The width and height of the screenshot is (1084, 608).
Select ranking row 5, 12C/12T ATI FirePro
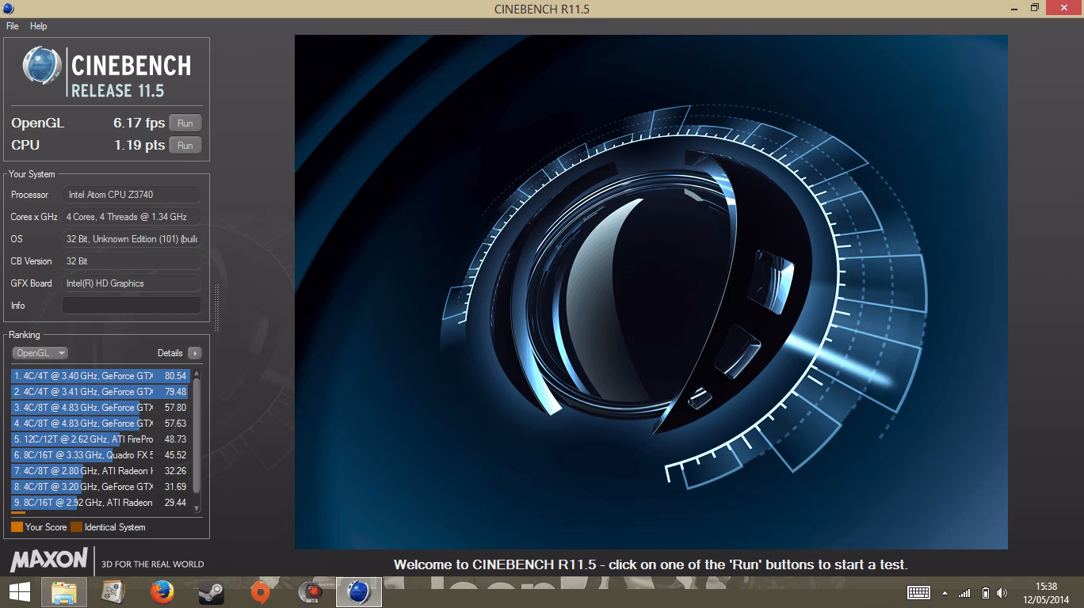point(101,439)
